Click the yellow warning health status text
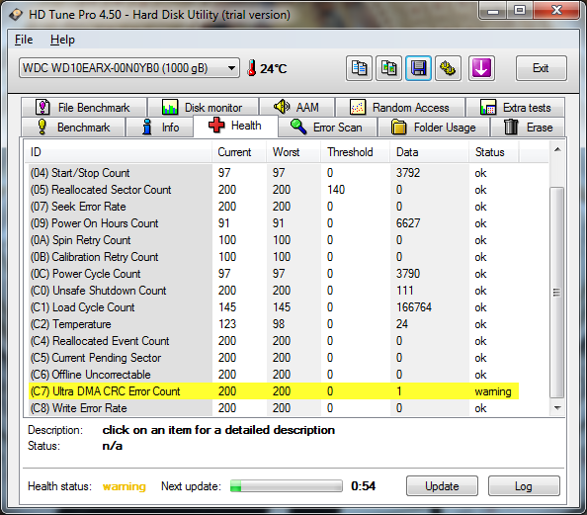 (125, 486)
